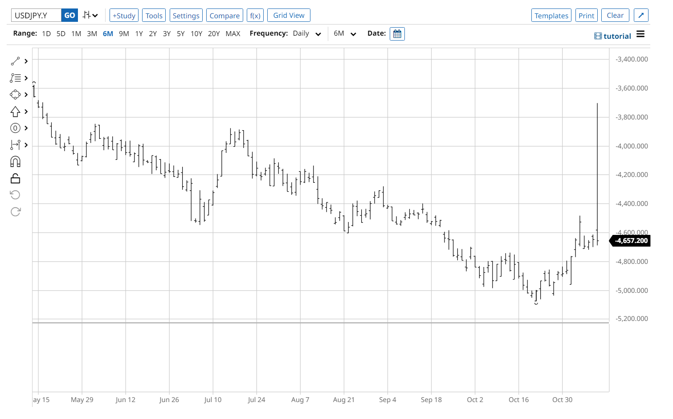Image resolution: width=673 pixels, height=419 pixels.
Task: Expand circled annotation options chevron
Action: pyautogui.click(x=26, y=128)
